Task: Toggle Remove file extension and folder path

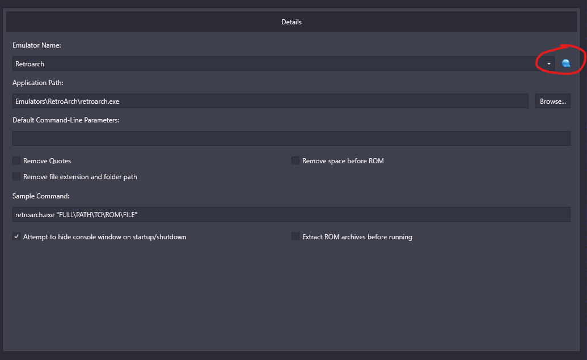Action: (x=16, y=176)
